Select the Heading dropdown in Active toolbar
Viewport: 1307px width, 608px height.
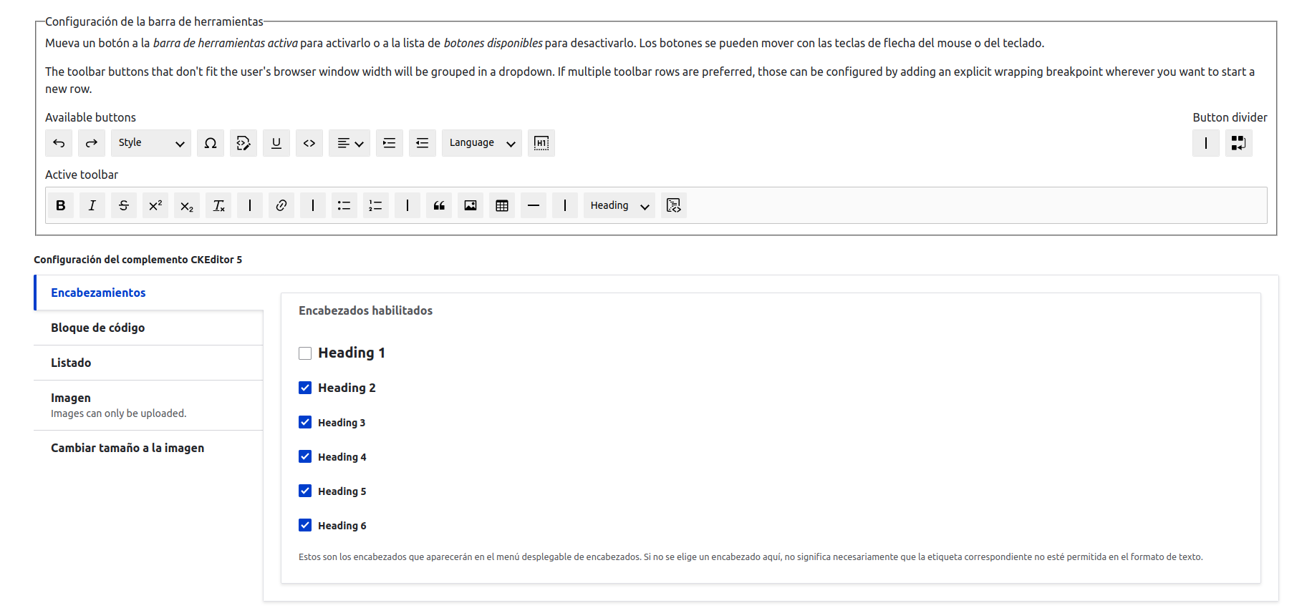pyautogui.click(x=619, y=205)
